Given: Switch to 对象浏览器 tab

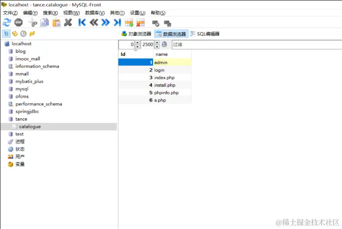Looking at the screenshot, I should point(136,34).
